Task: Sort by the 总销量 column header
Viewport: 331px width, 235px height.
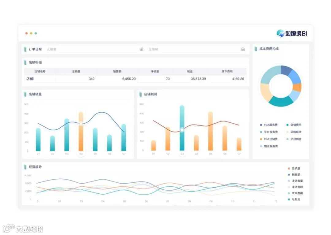Action: 76,71
